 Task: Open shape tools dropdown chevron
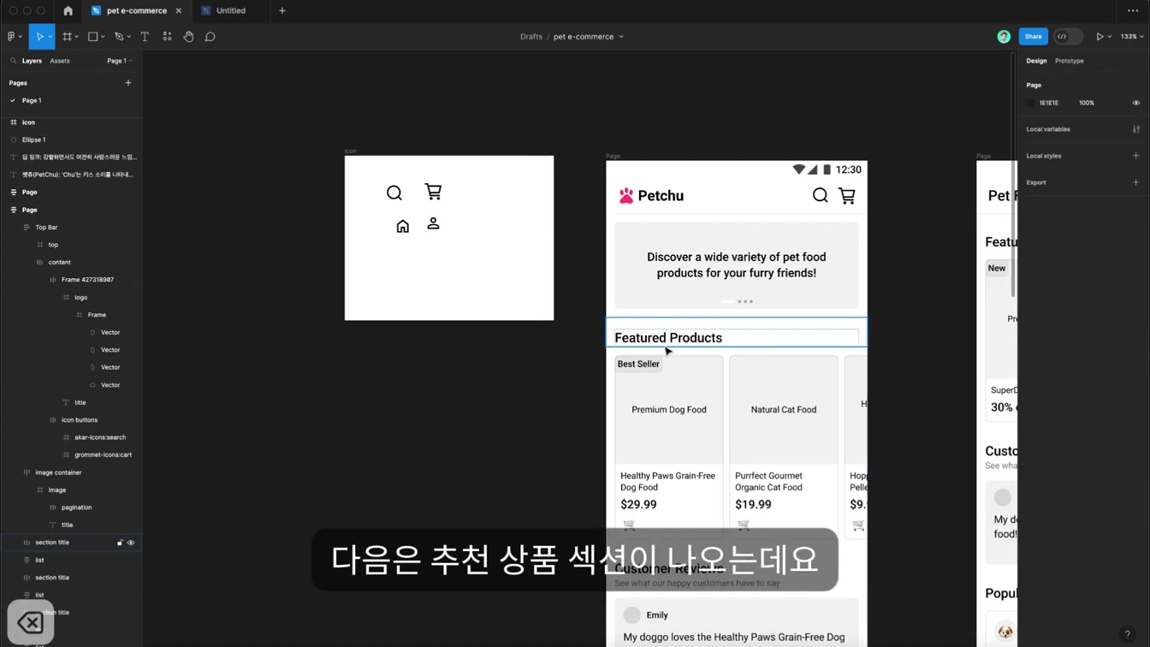tap(104, 37)
